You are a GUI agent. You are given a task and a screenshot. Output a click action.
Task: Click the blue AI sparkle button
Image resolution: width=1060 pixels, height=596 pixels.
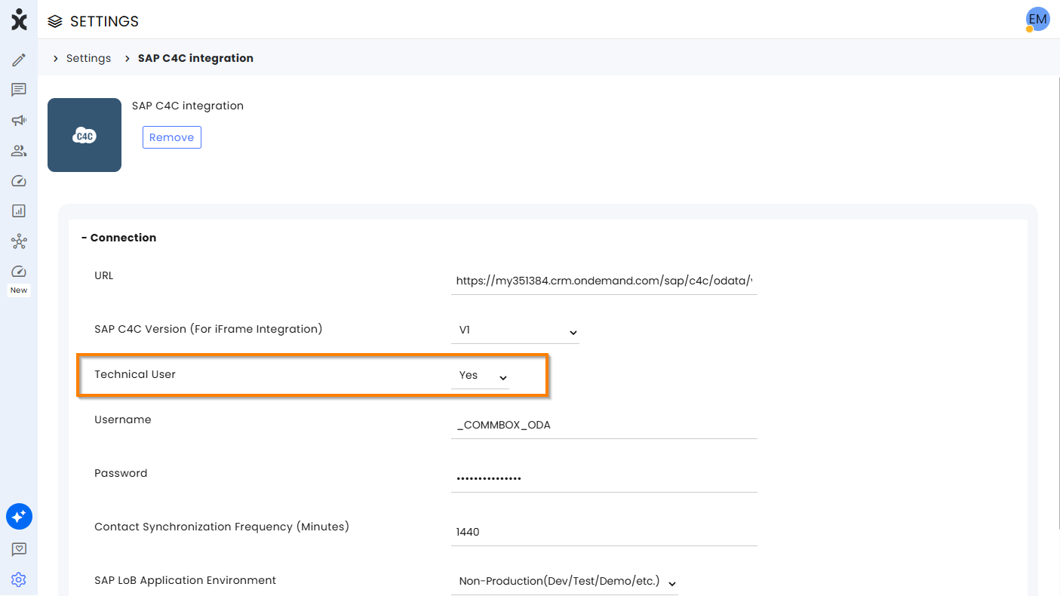click(x=19, y=517)
